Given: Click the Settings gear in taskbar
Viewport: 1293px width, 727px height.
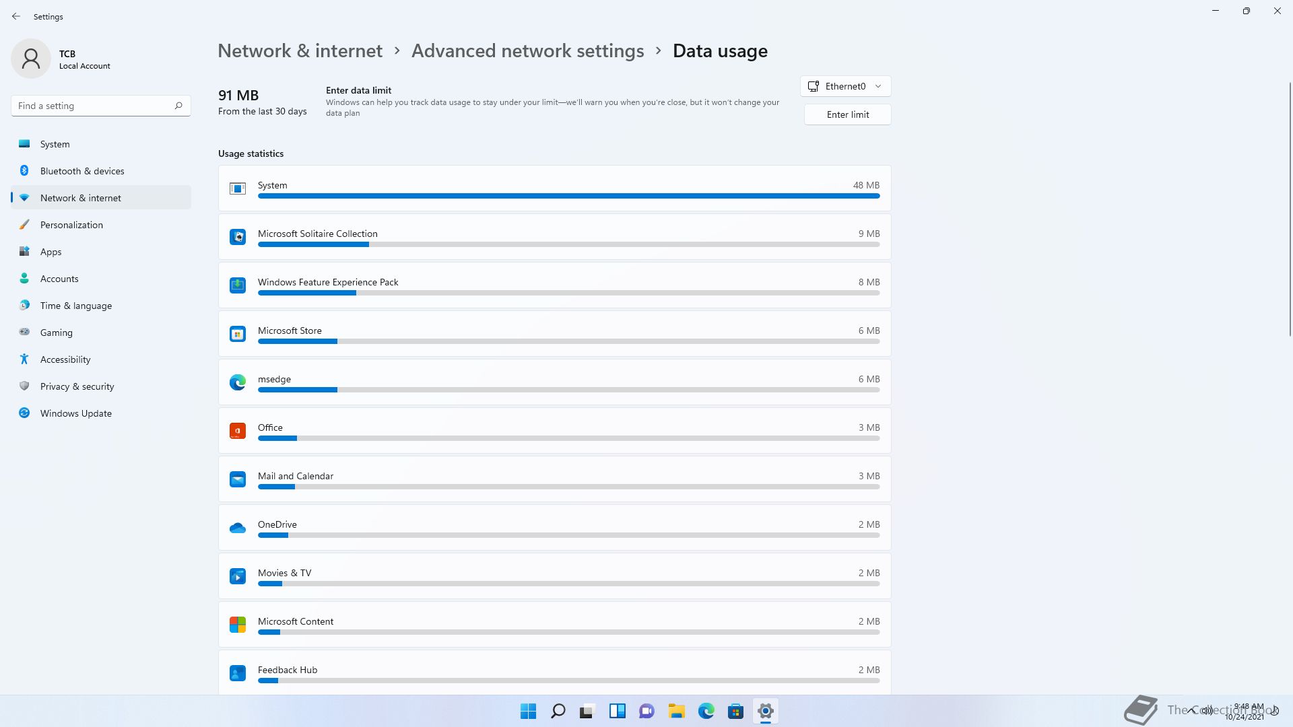Looking at the screenshot, I should (766, 711).
